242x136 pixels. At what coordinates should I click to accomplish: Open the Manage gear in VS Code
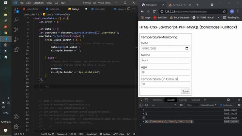pyautogui.click(x=16, y=127)
